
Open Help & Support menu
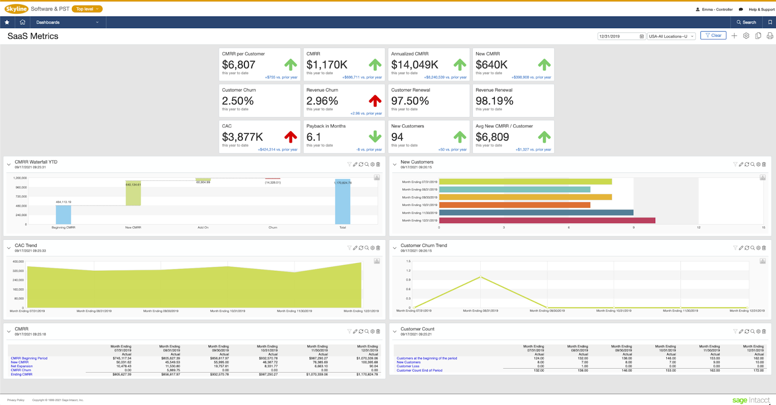click(x=761, y=9)
